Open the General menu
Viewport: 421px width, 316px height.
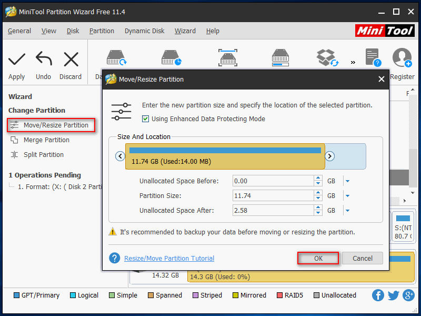click(19, 31)
